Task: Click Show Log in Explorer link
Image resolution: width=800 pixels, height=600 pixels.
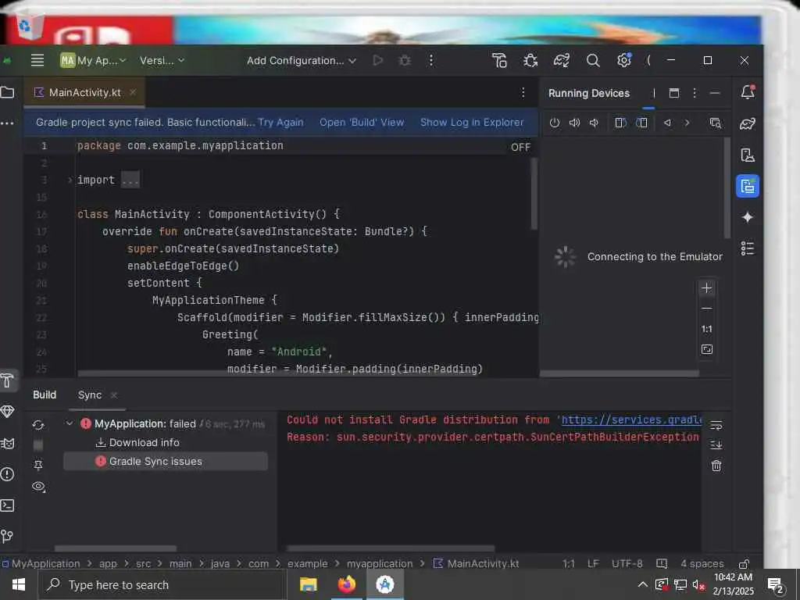Action: (472, 123)
